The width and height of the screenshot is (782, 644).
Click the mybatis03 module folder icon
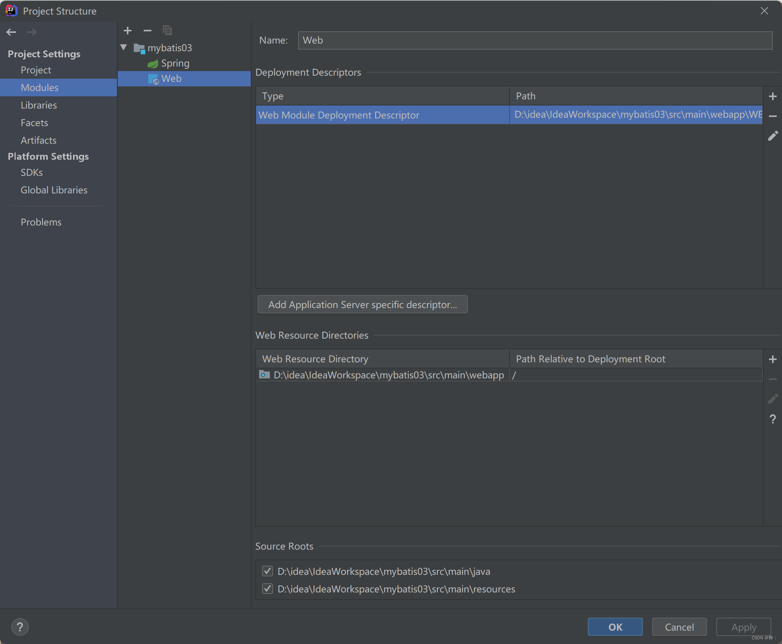pyautogui.click(x=139, y=48)
